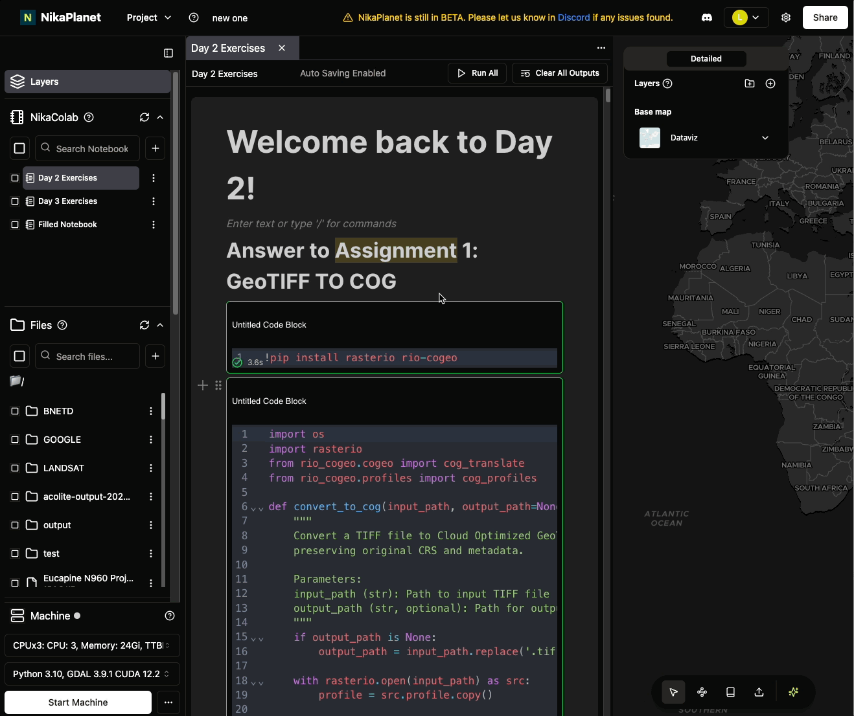854x716 pixels.
Task: Toggle select-all notebooks checkbox
Action: pos(19,148)
